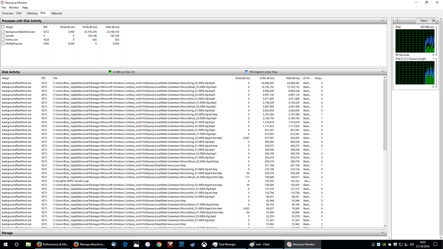
Task: Open the Help menu
Action: (x=25, y=8)
